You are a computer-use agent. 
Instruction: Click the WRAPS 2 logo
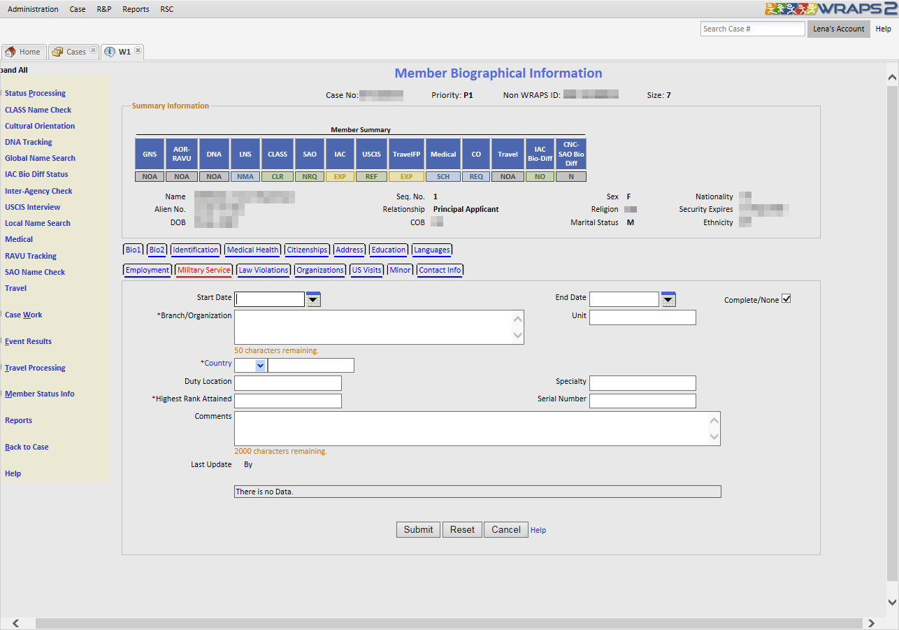(x=830, y=9)
